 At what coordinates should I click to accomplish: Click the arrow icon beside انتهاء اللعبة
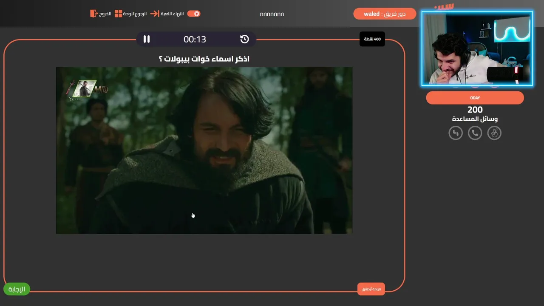pyautogui.click(x=154, y=14)
